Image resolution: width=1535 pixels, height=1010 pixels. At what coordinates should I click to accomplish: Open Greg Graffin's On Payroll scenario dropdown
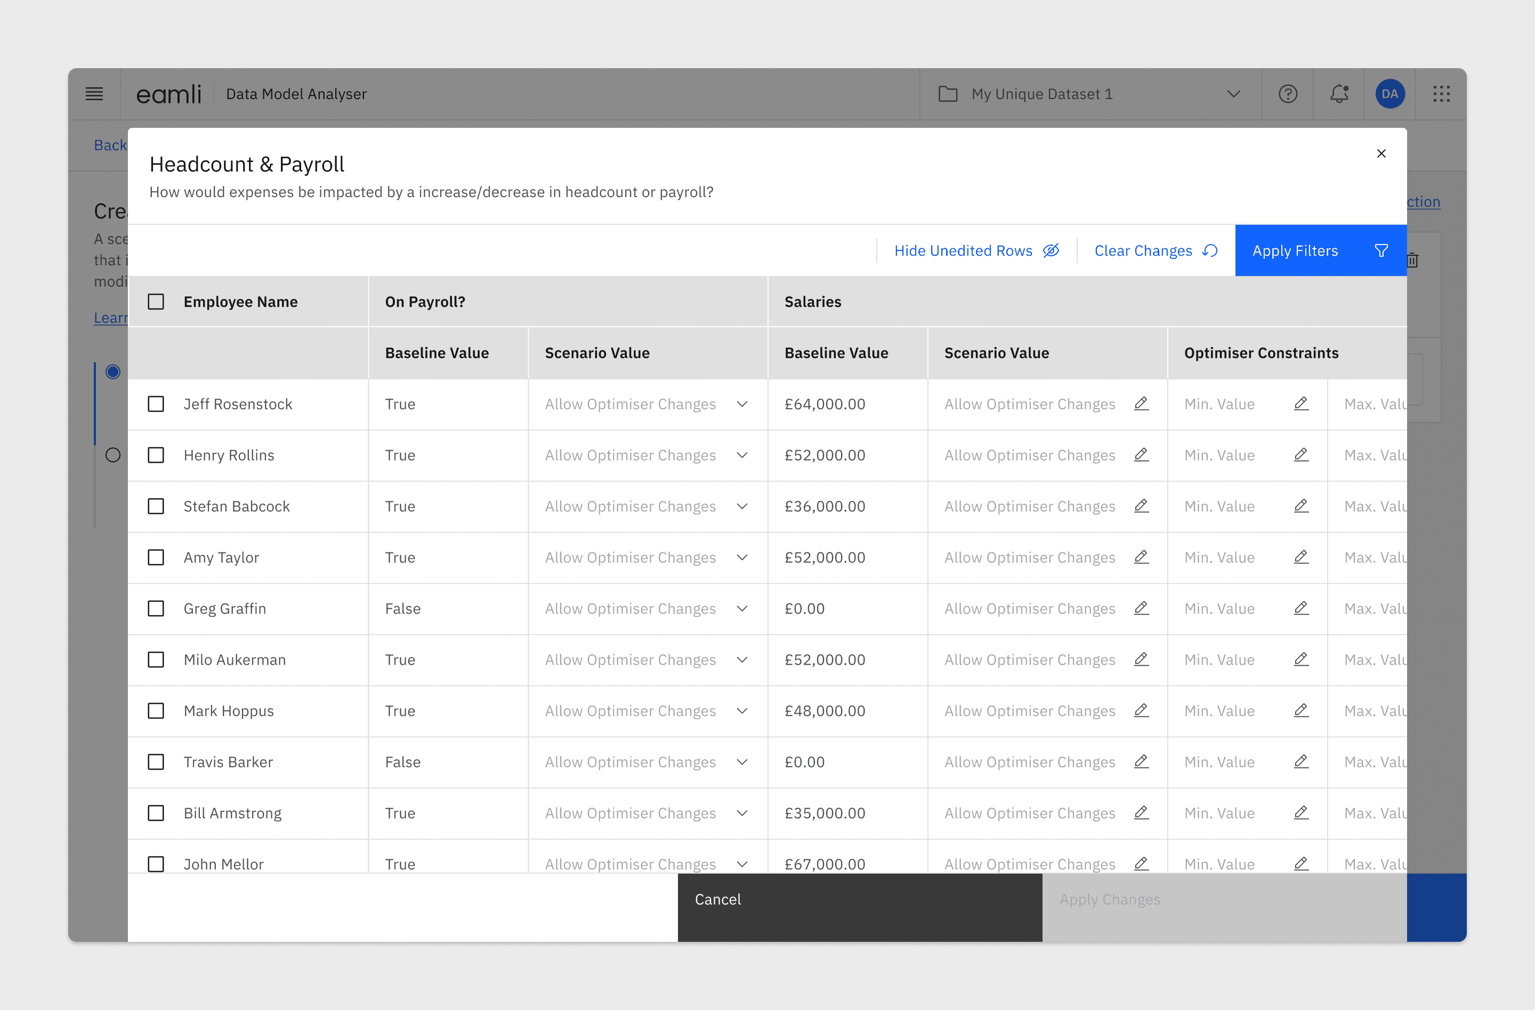click(742, 608)
